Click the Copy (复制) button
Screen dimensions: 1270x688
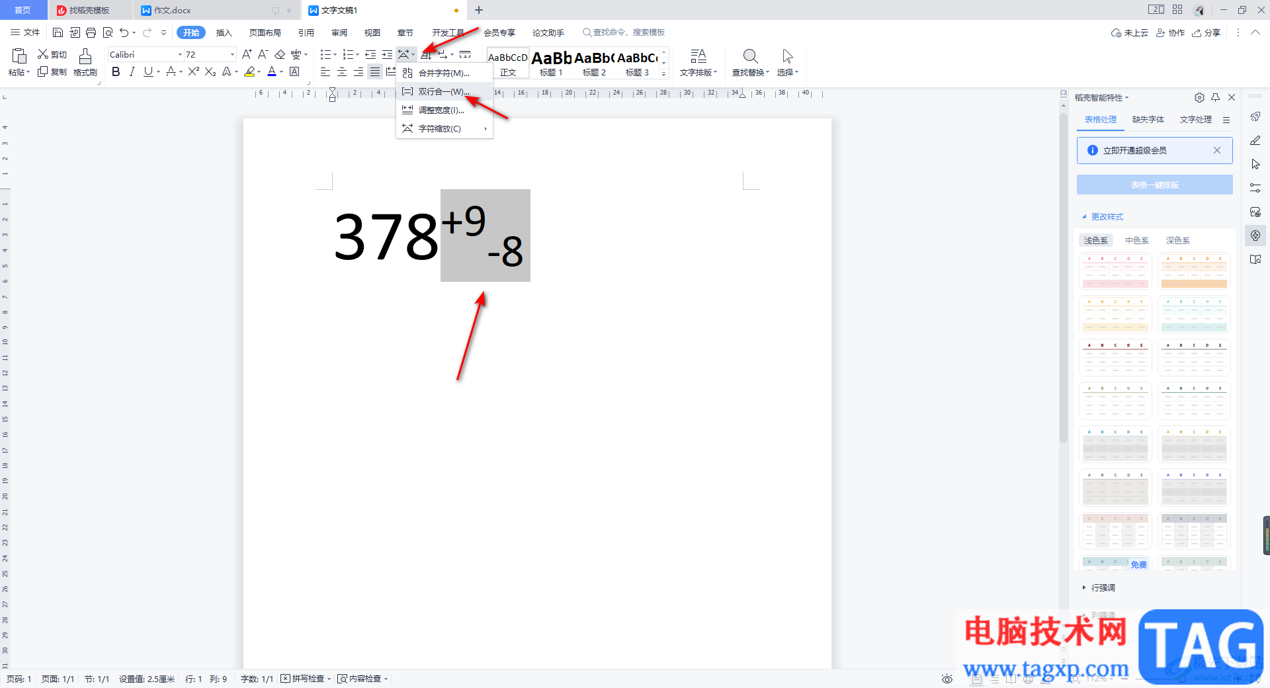point(52,71)
